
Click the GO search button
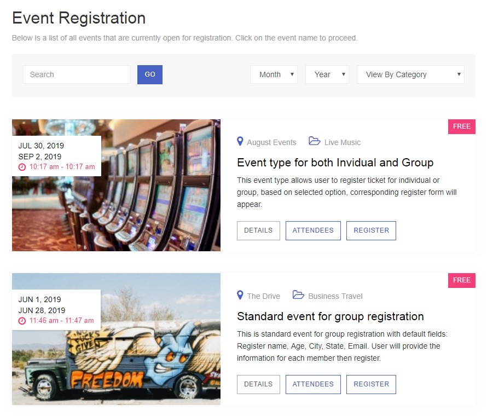coord(150,74)
